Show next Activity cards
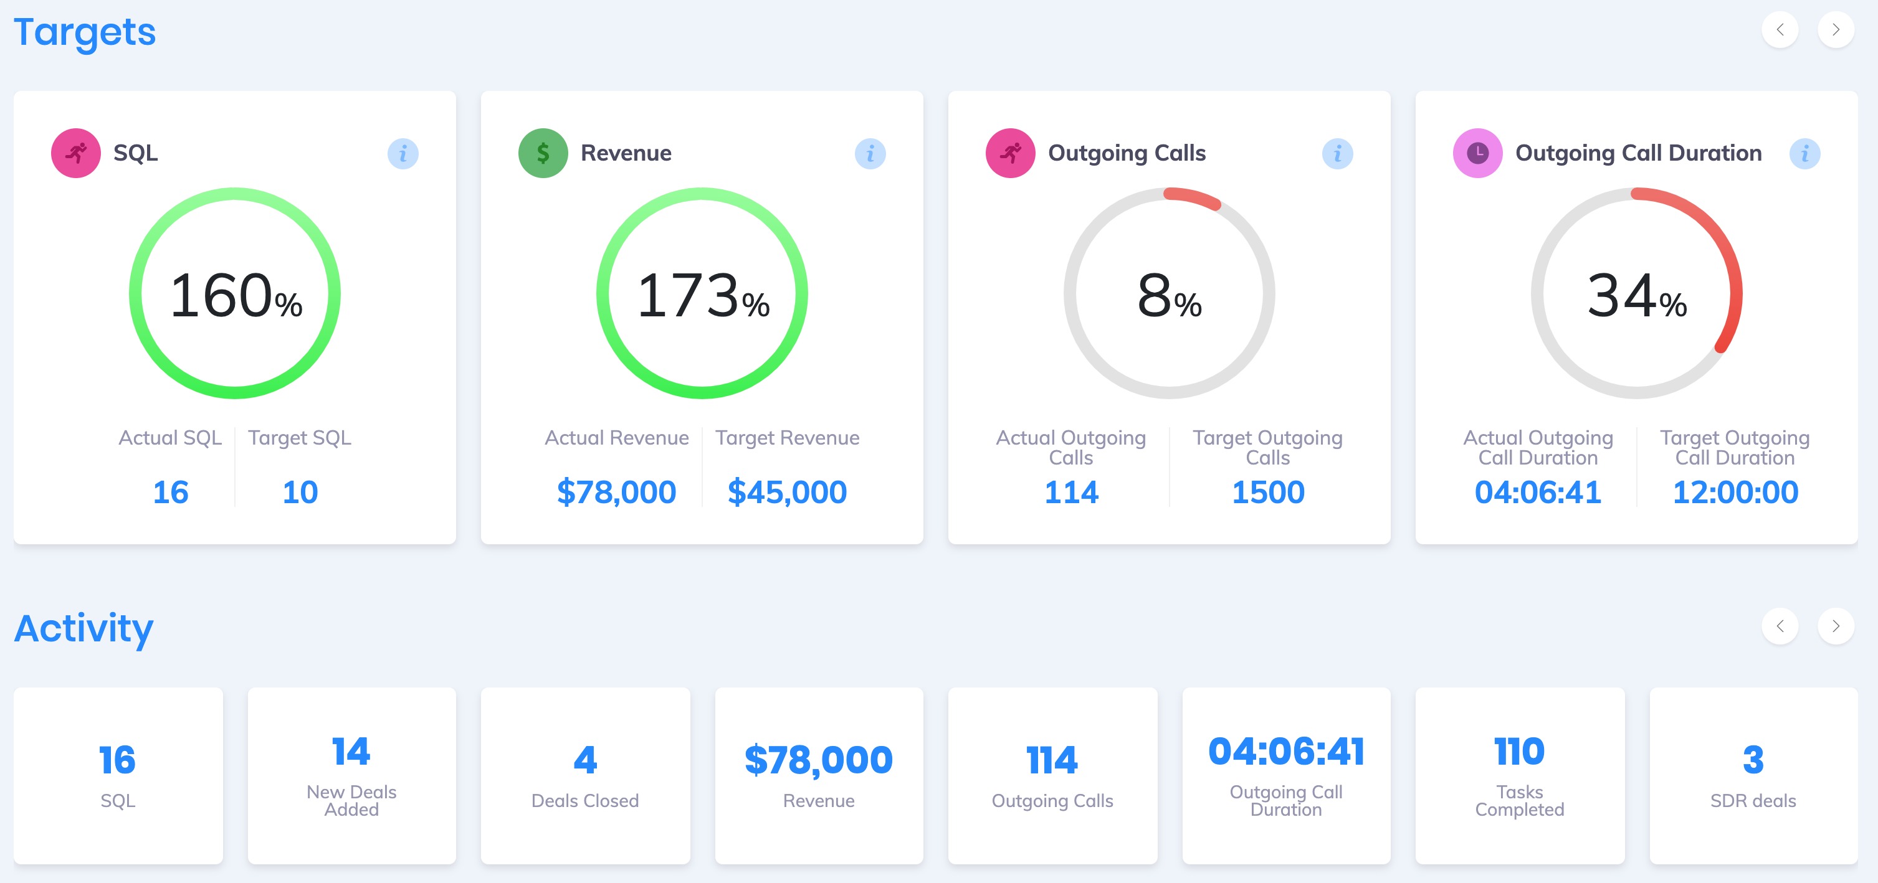This screenshot has width=1878, height=883. pos(1836,626)
